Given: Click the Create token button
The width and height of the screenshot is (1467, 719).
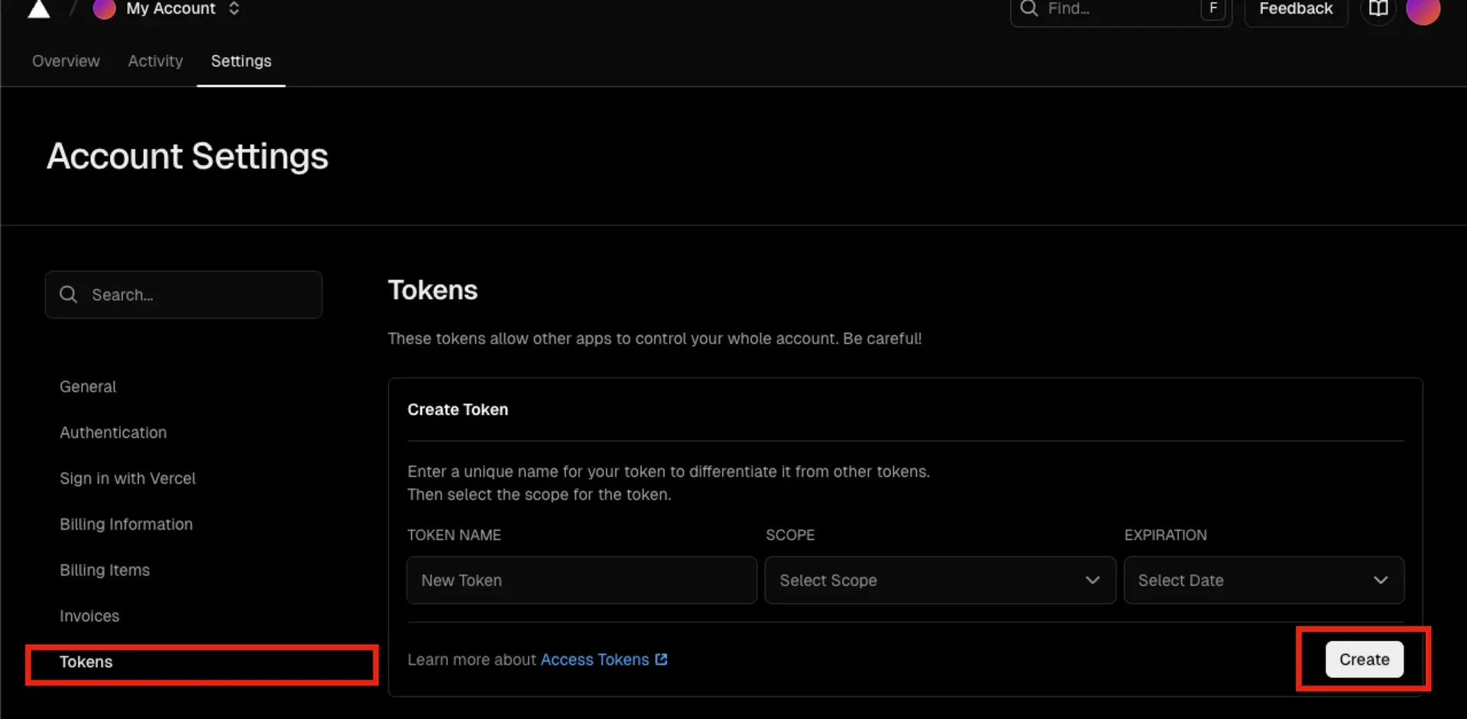Looking at the screenshot, I should click(x=1364, y=659).
